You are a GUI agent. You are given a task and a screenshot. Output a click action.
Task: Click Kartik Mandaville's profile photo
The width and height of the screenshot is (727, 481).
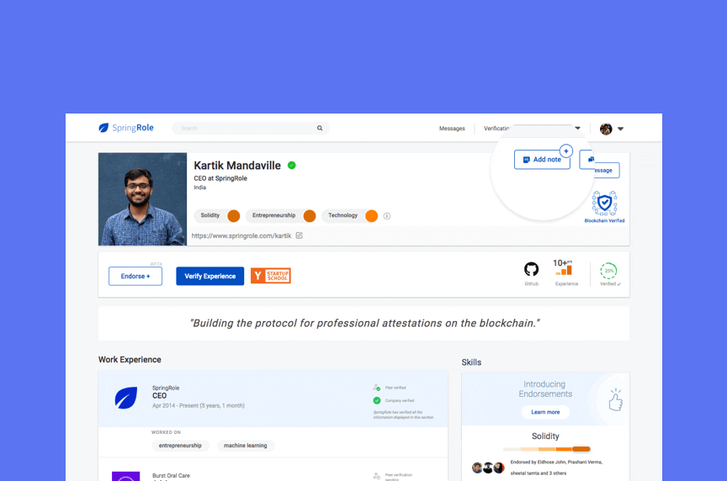point(142,199)
